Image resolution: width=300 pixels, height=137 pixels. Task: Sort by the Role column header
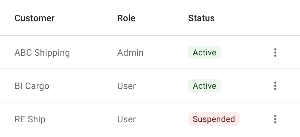(x=126, y=18)
